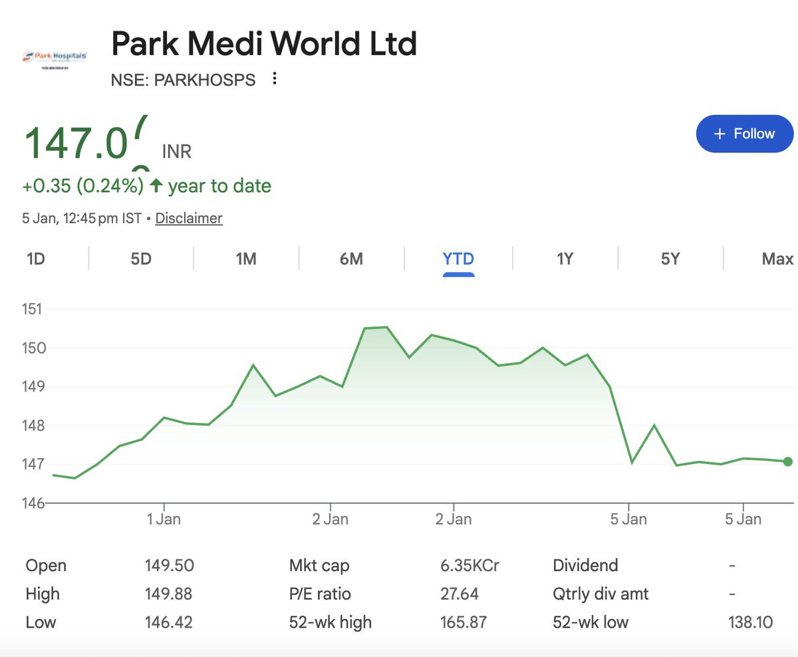Click the 151 y-axis label

pyautogui.click(x=31, y=309)
